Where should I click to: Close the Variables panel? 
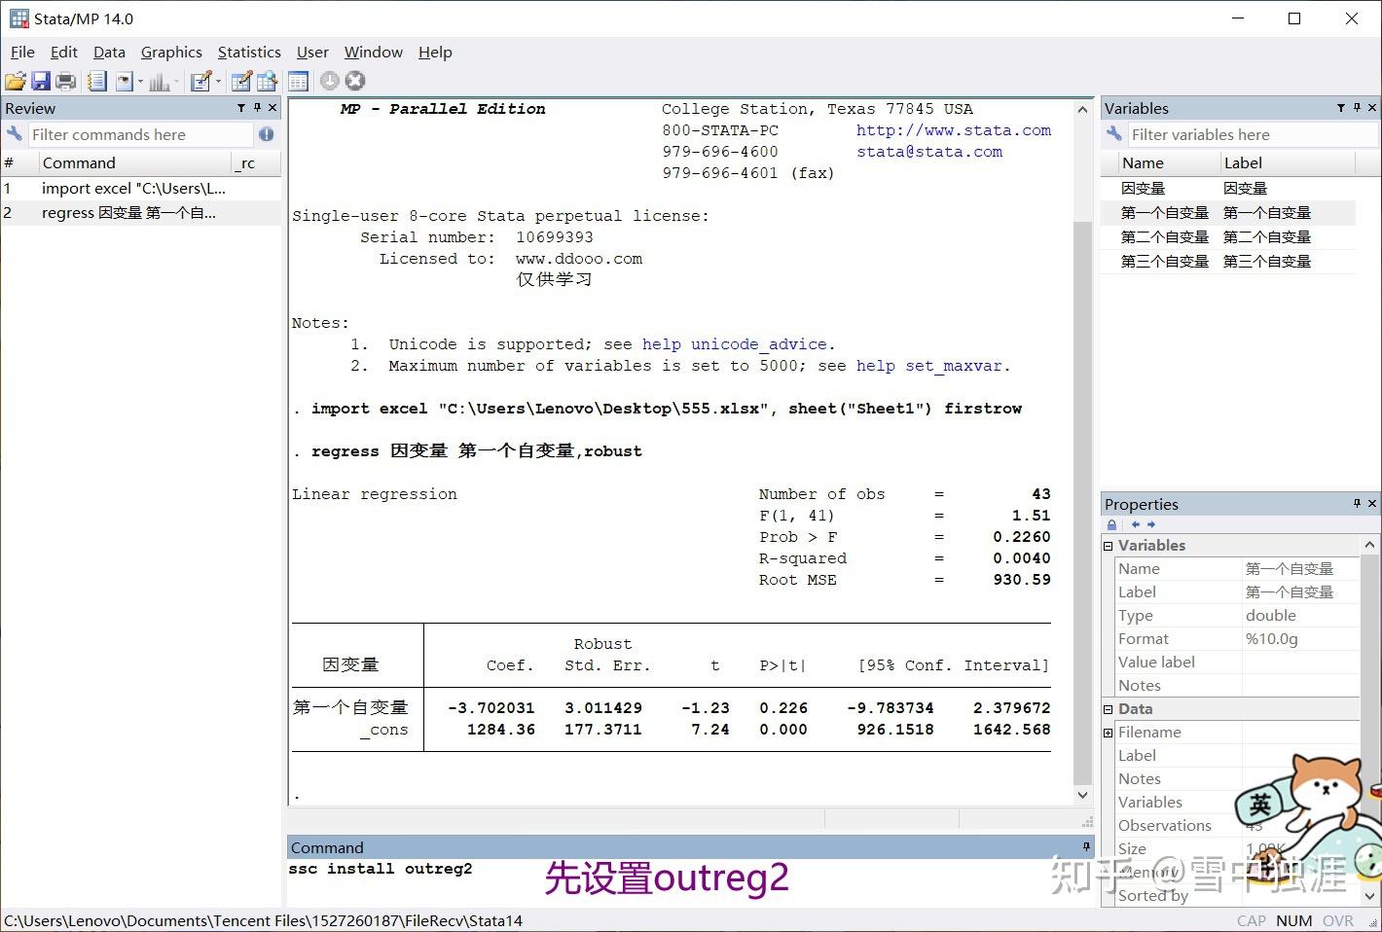pyautogui.click(x=1372, y=108)
